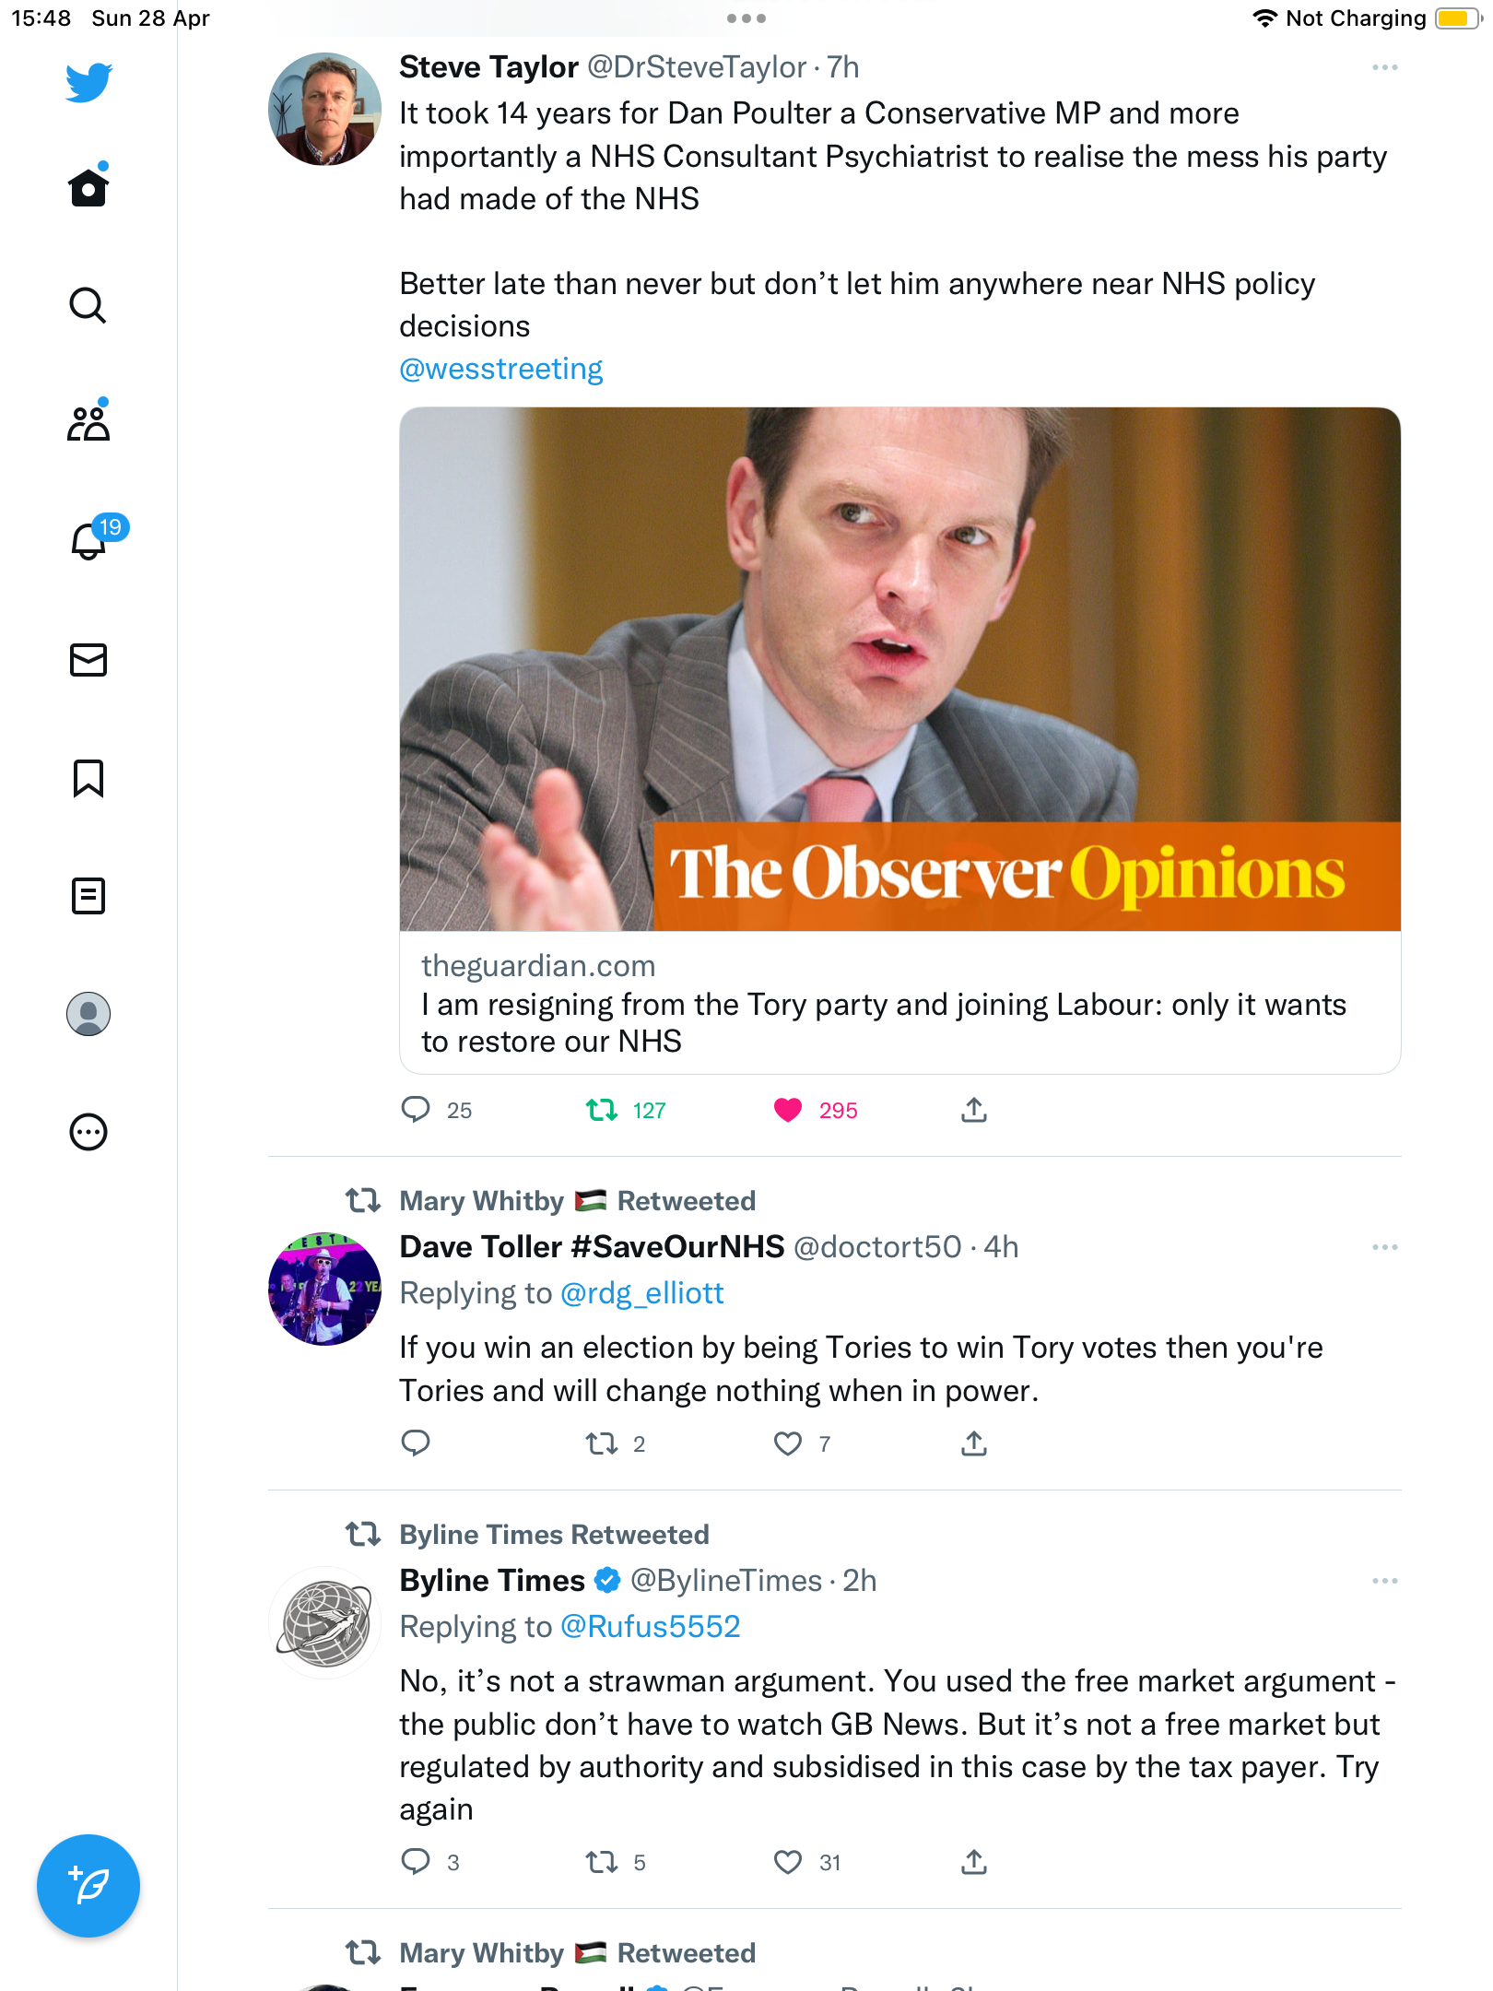Open more options on Steve Taylor's tweet

[1384, 67]
